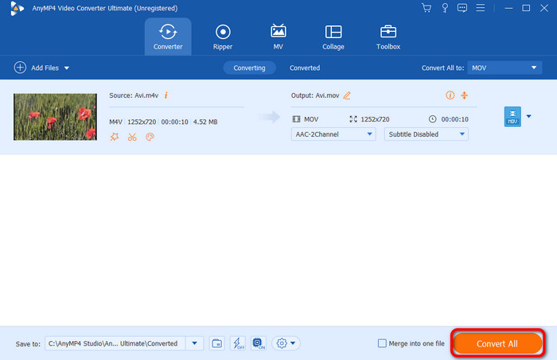Open the Edit effects wand icon
This screenshot has height=360, width=557.
[115, 137]
